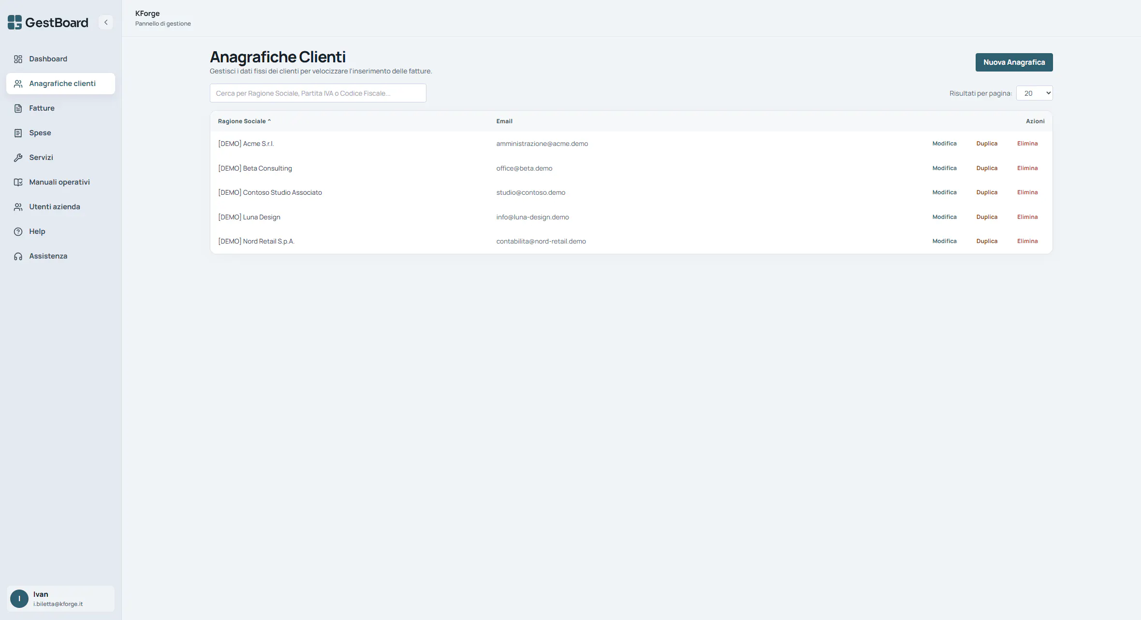Click the Anagrafiche clienti people icon

[18, 84]
